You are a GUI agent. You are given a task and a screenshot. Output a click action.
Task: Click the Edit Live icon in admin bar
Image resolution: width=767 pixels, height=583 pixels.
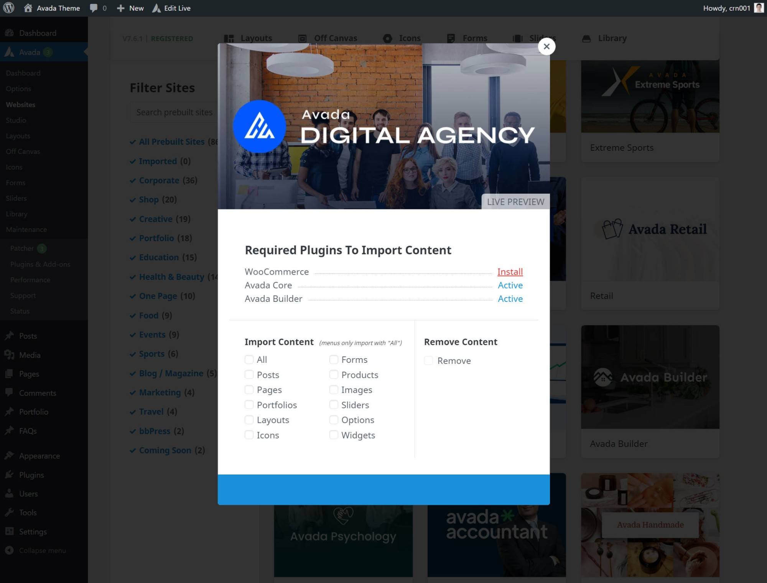pyautogui.click(x=156, y=8)
